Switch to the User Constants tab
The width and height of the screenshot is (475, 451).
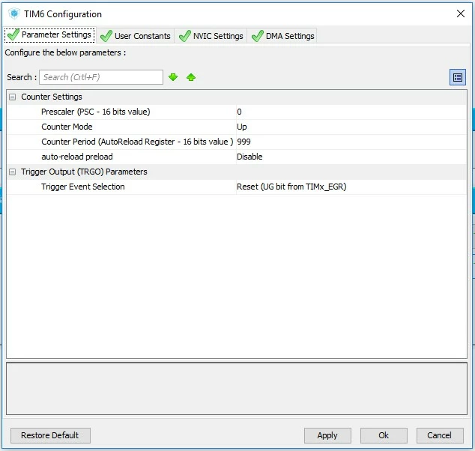point(136,36)
